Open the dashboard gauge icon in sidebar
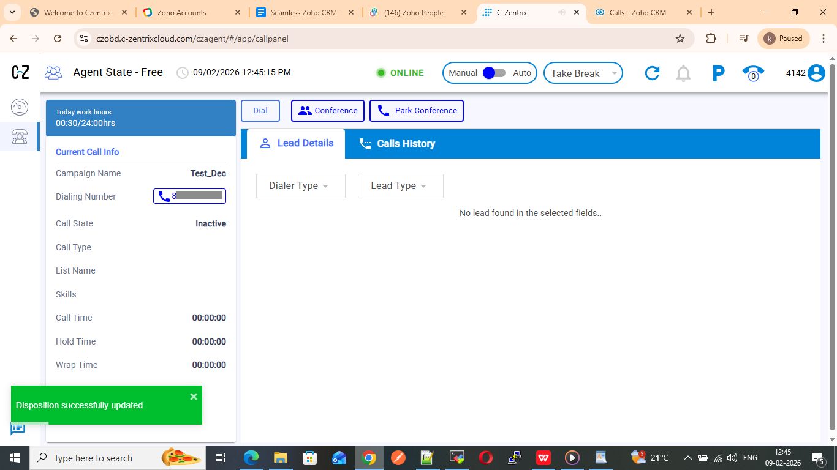Viewport: 837px width, 470px height. 20,107
